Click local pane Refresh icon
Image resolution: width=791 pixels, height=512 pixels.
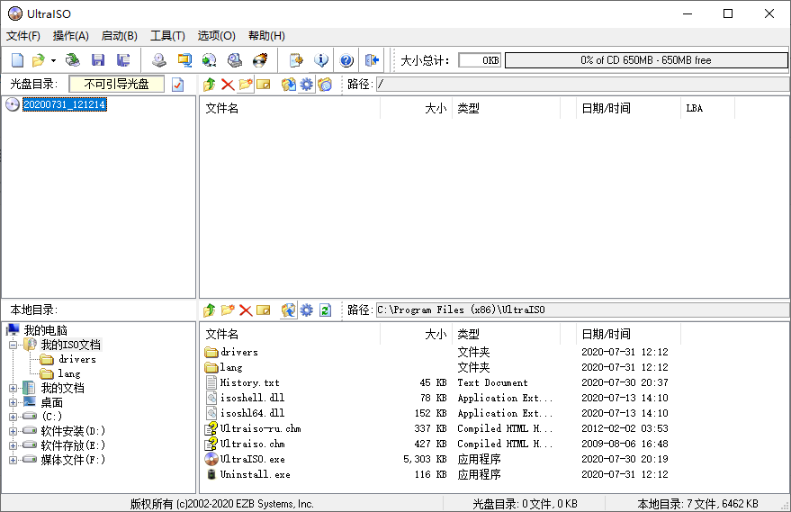click(326, 310)
